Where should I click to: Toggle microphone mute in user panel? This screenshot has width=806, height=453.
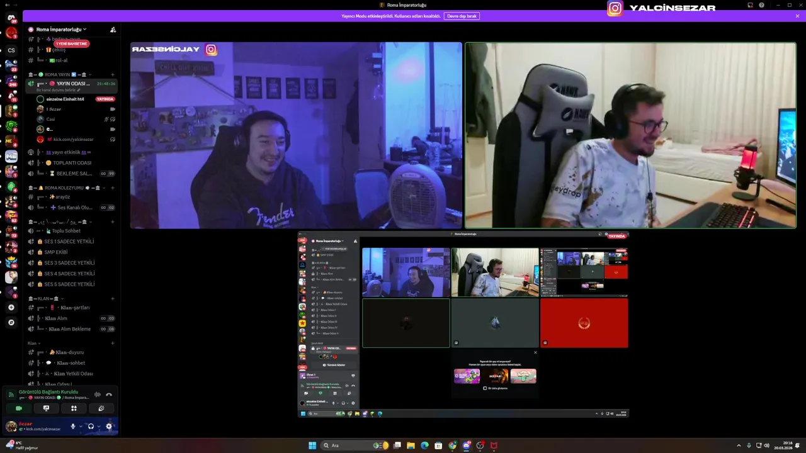(x=73, y=427)
